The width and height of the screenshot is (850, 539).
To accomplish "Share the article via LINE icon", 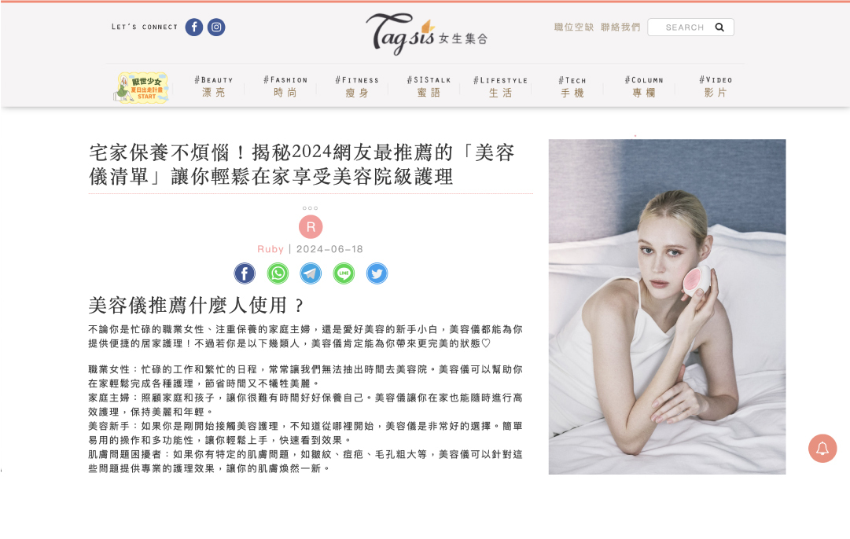I will pos(344,273).
